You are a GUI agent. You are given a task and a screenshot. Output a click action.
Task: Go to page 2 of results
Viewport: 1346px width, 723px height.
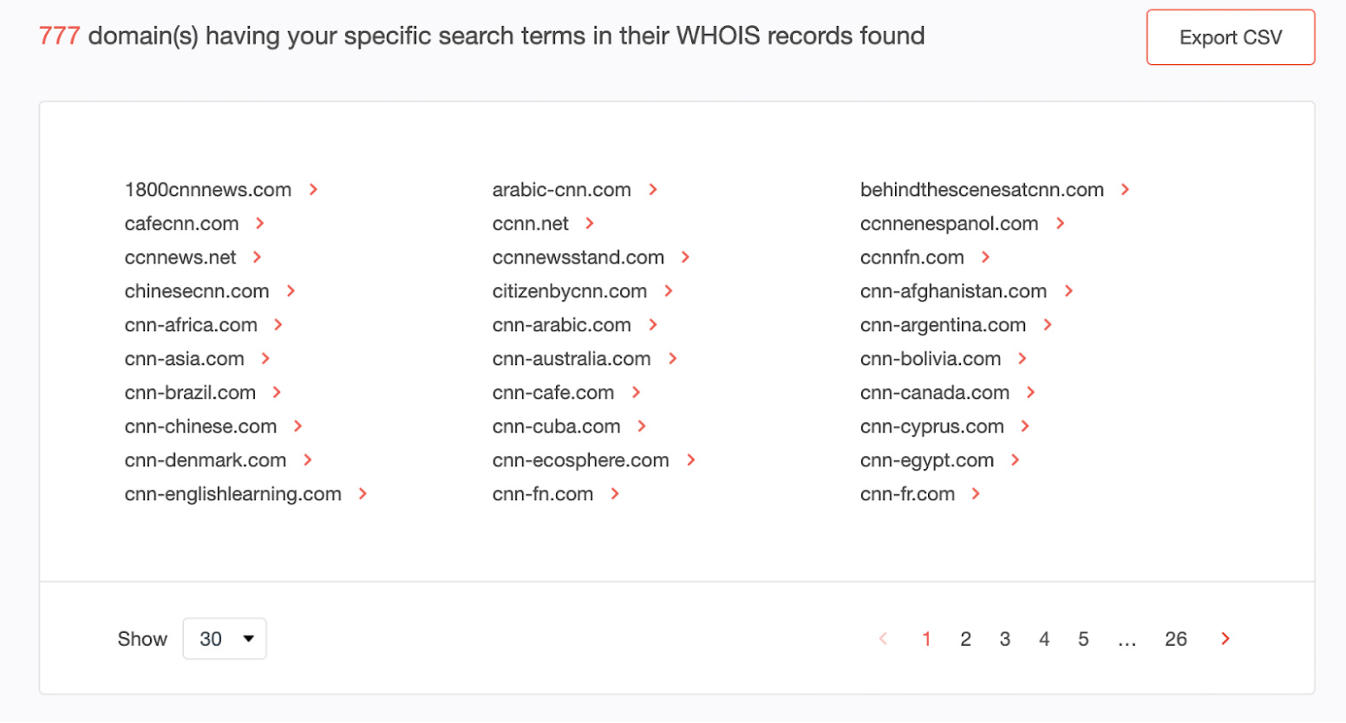965,639
